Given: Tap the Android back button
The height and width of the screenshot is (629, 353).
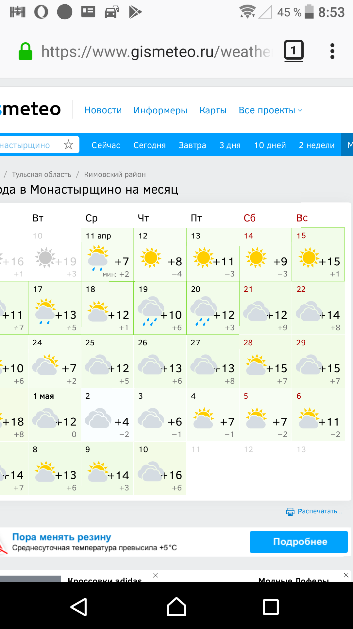Looking at the screenshot, I should pyautogui.click(x=79, y=607).
